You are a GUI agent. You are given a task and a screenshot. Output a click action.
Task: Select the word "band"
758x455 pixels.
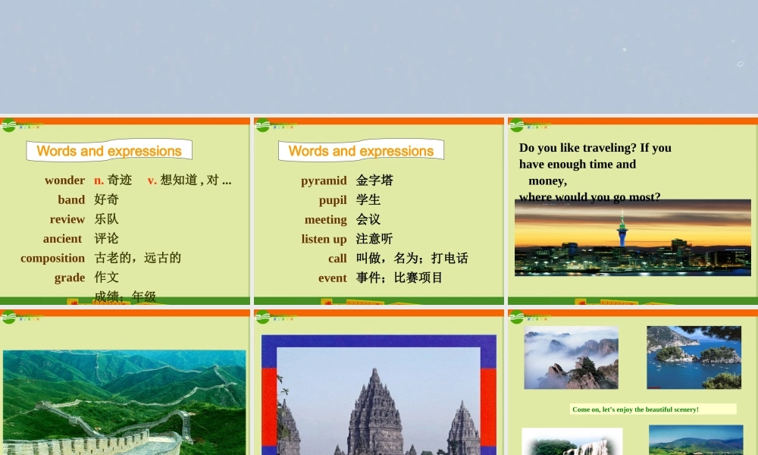(x=71, y=199)
